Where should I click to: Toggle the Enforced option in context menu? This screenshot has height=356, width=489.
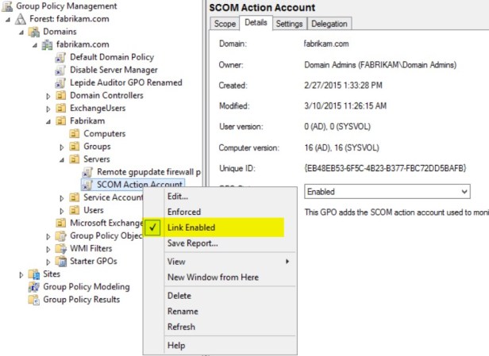[x=183, y=212]
